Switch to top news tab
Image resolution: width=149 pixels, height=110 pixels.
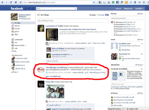coord(92,15)
